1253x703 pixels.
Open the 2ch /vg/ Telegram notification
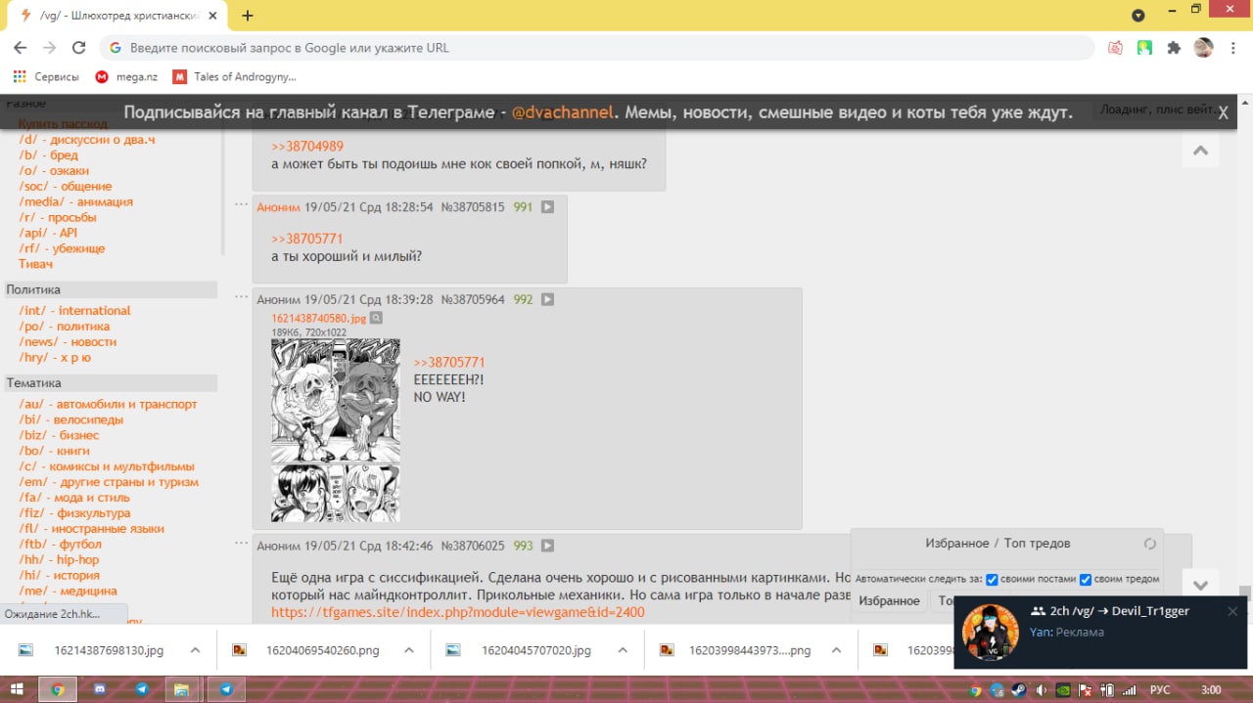point(1101,632)
